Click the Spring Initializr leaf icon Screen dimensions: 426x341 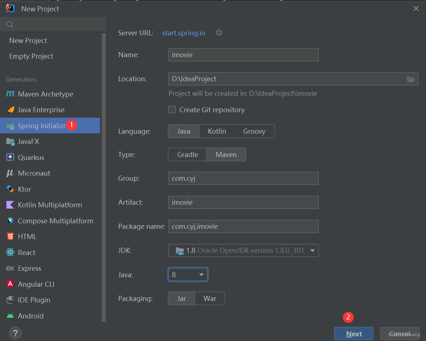click(x=10, y=126)
